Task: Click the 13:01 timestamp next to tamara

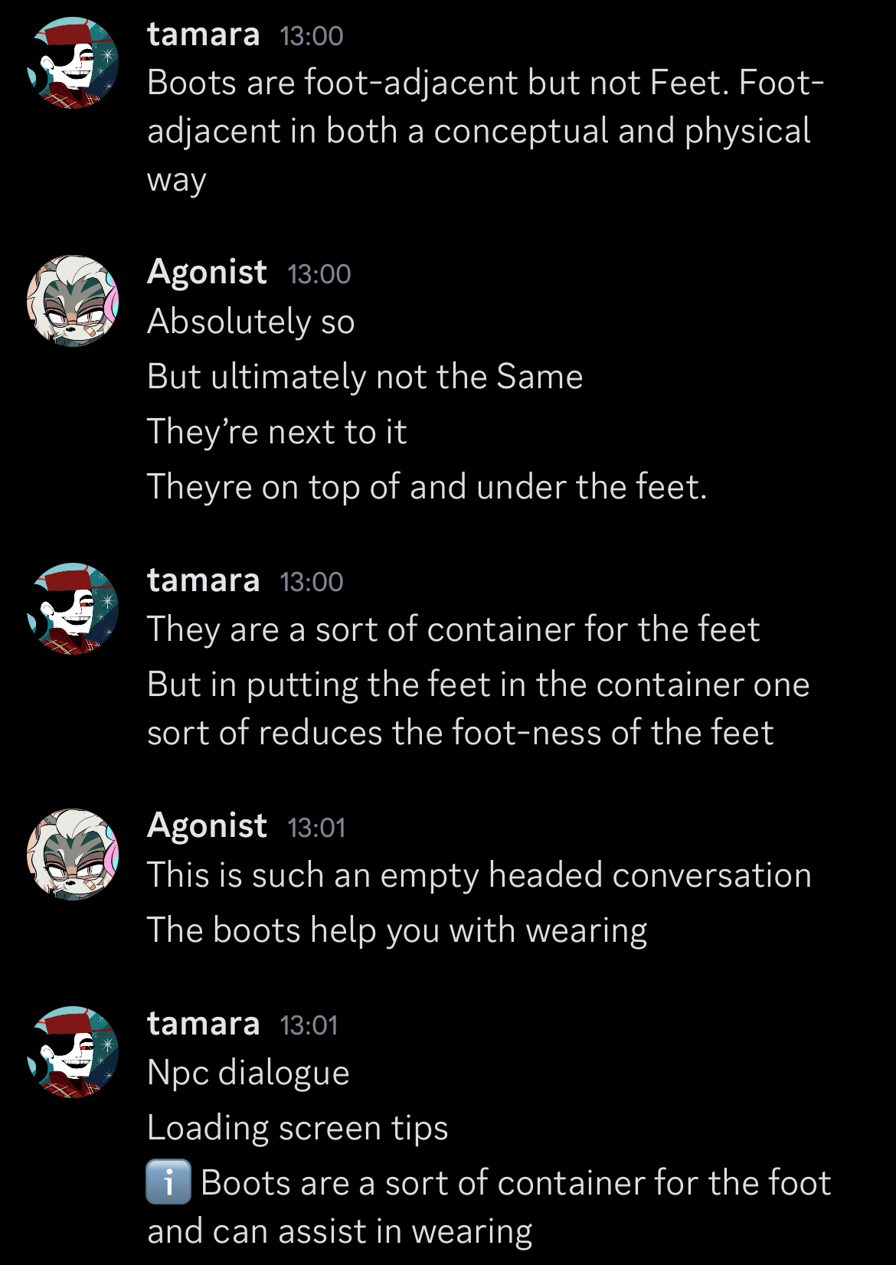Action: [x=309, y=1025]
